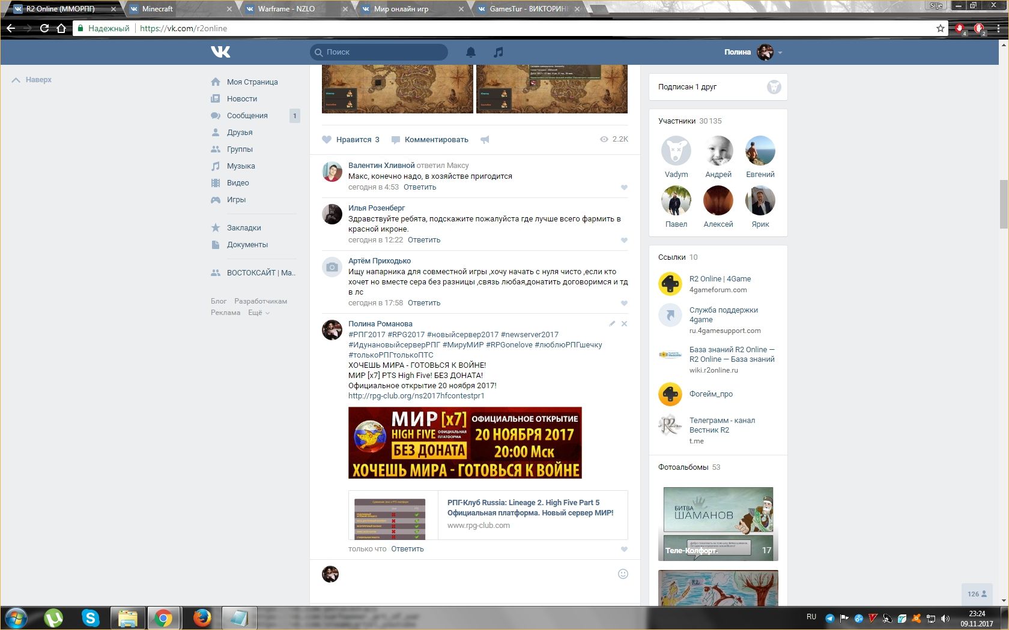Click the #РПГ2017 hashtag
1009x630 pixels.
(x=367, y=335)
